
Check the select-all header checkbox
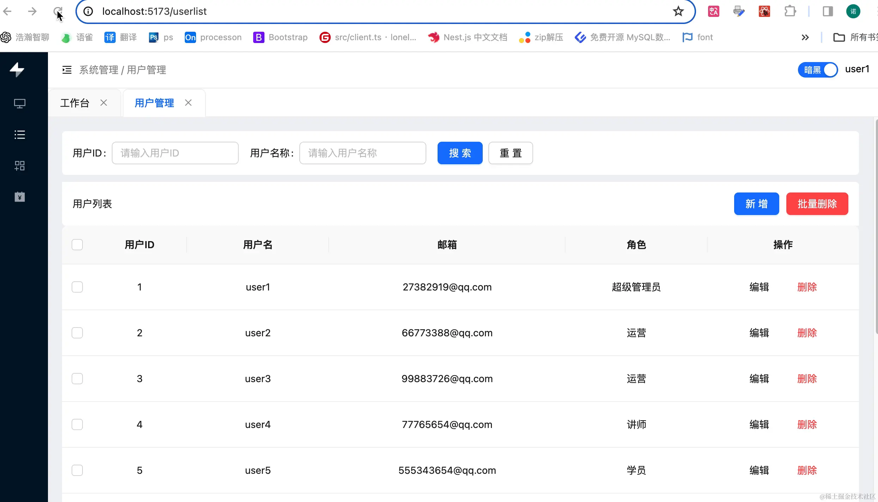coord(77,245)
